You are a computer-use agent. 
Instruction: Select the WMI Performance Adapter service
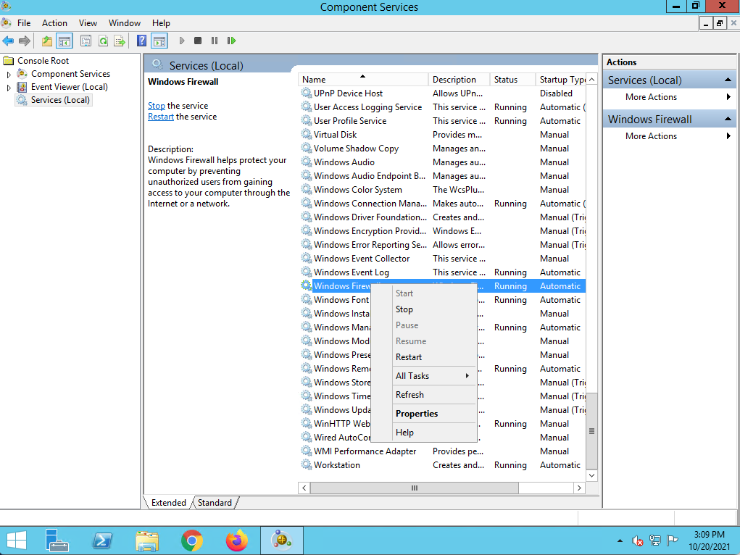click(443, 451)
